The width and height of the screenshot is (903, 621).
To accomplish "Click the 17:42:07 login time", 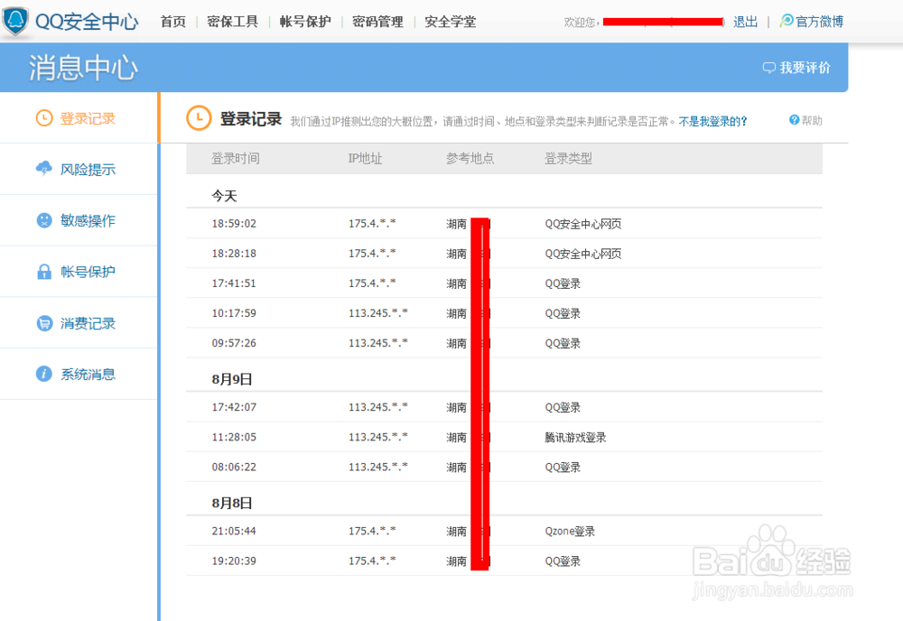I will coord(234,407).
